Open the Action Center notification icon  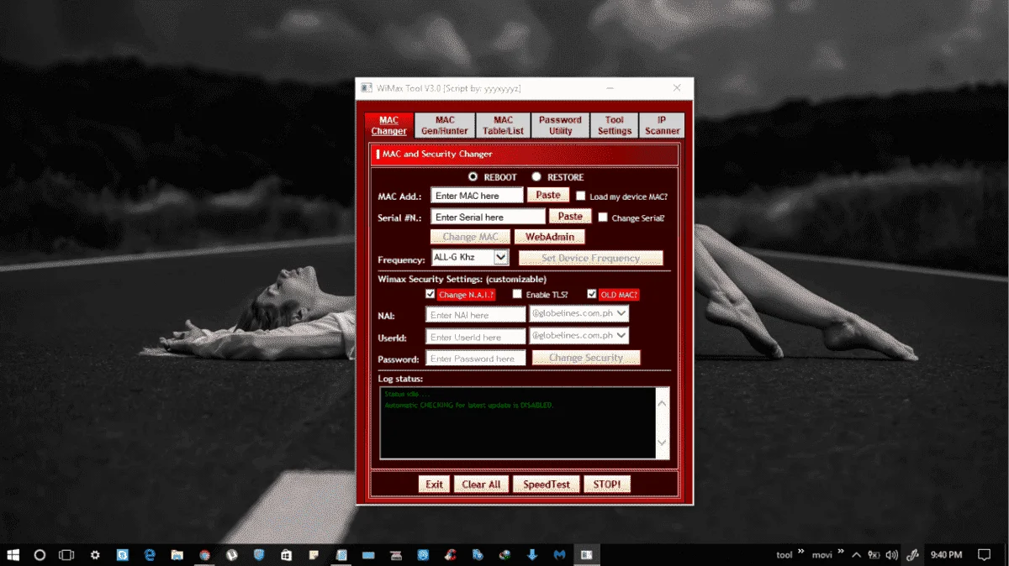(984, 555)
